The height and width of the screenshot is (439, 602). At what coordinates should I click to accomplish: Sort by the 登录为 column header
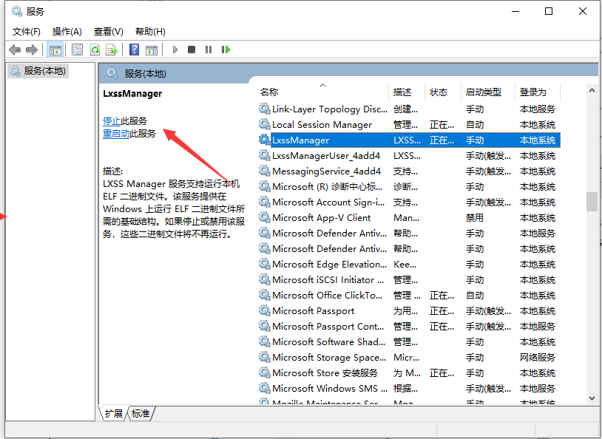(538, 92)
